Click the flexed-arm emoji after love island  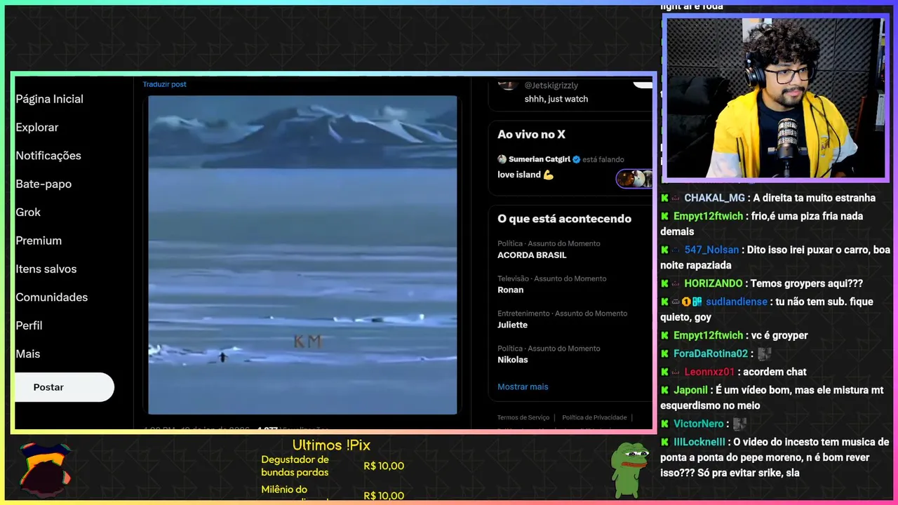pos(549,175)
